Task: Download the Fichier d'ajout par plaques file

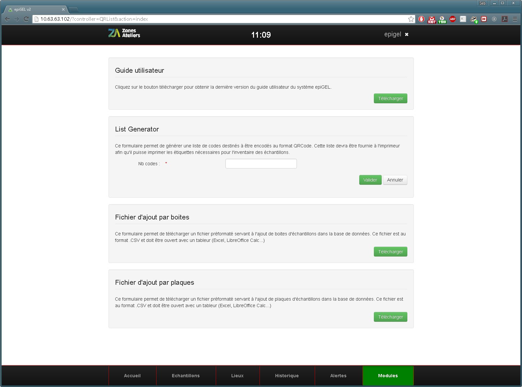Action: [390, 317]
